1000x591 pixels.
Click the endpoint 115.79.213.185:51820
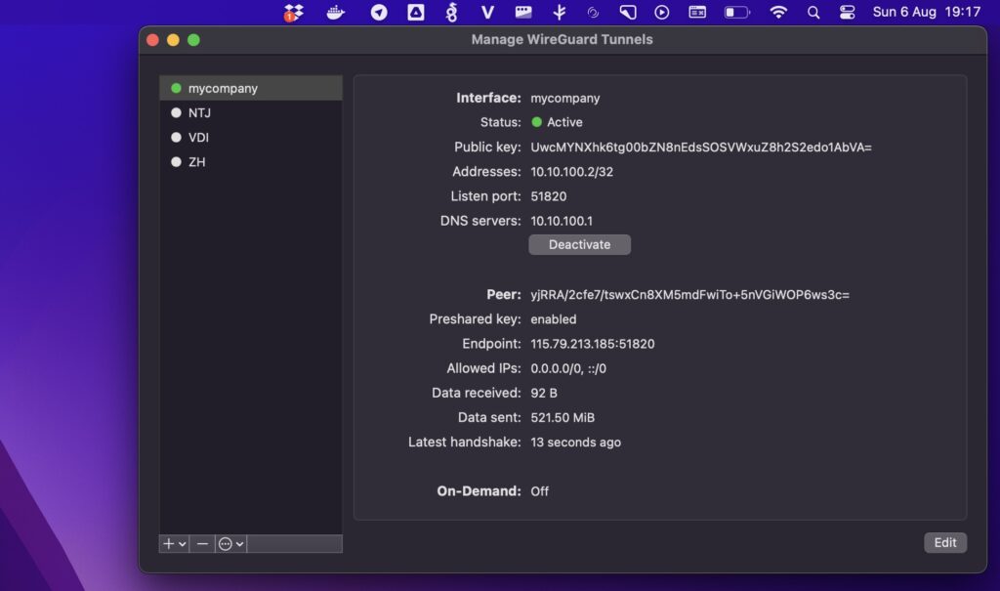coord(593,344)
